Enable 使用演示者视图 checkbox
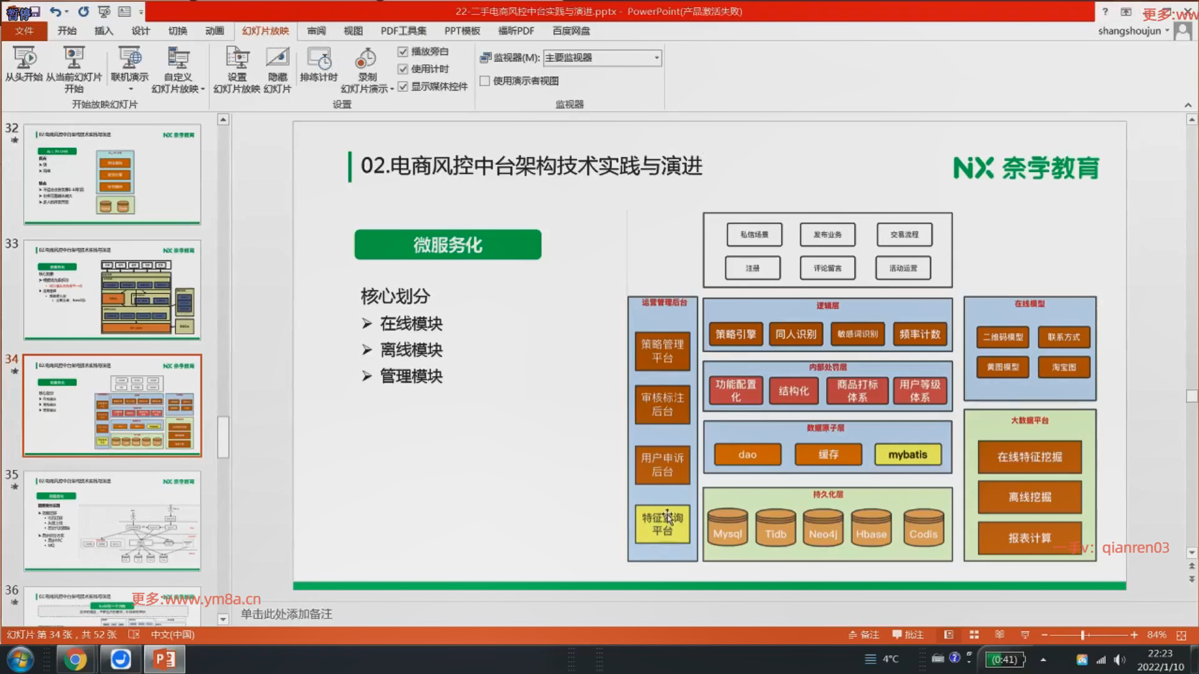Viewport: 1199px width, 674px height. (x=485, y=81)
